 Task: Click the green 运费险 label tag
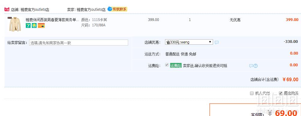tap(176, 66)
